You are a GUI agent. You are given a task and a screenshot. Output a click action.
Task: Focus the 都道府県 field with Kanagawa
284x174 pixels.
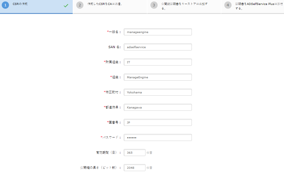[158, 107]
